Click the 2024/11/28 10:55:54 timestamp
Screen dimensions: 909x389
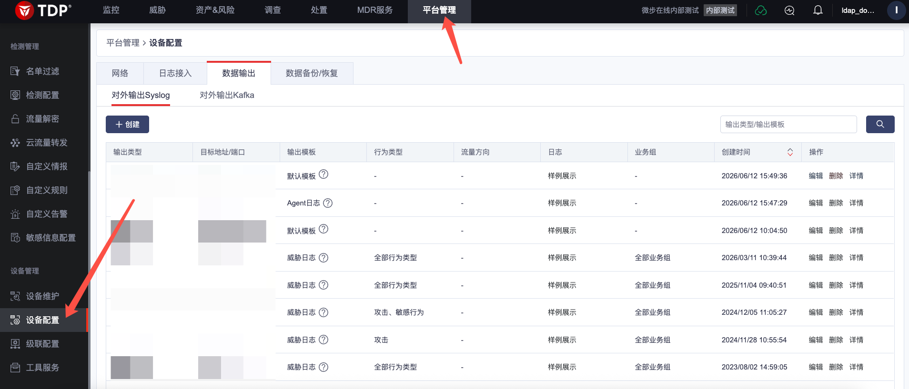pos(754,340)
